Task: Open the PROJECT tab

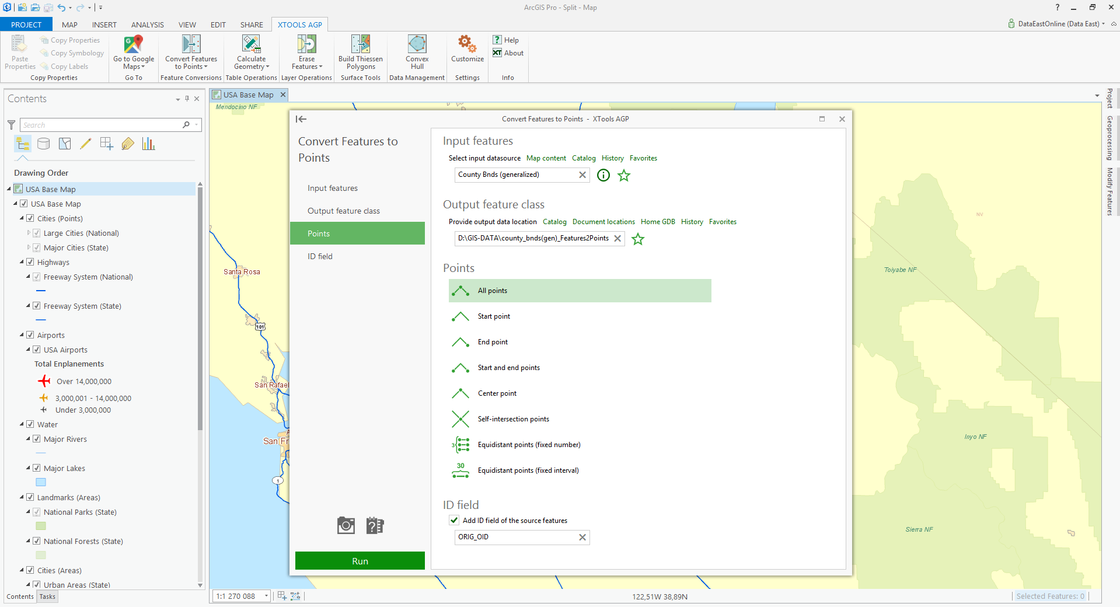Action: (x=26, y=25)
